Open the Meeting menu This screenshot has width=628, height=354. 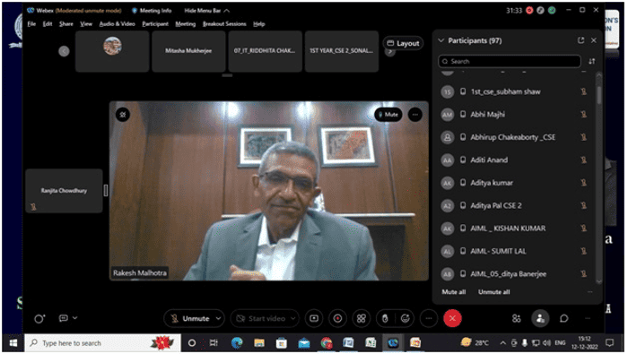(x=186, y=24)
